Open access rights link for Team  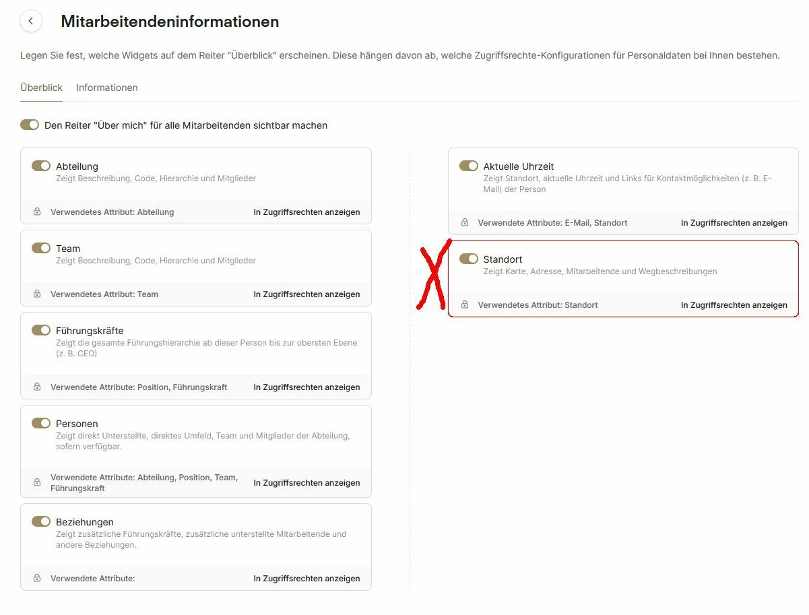tap(306, 294)
